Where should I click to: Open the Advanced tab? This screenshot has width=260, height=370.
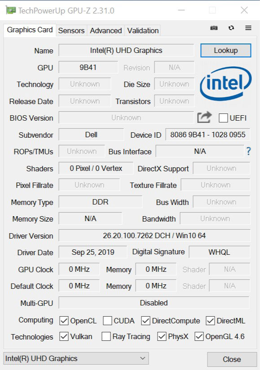[x=106, y=30]
